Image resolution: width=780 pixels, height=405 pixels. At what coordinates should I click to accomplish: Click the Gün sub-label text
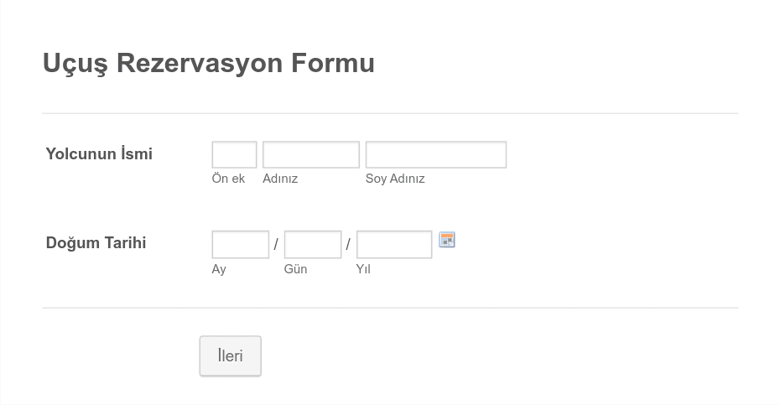[x=295, y=269]
